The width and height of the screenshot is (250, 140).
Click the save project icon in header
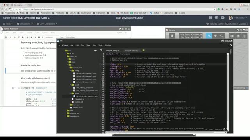[x=211, y=18]
